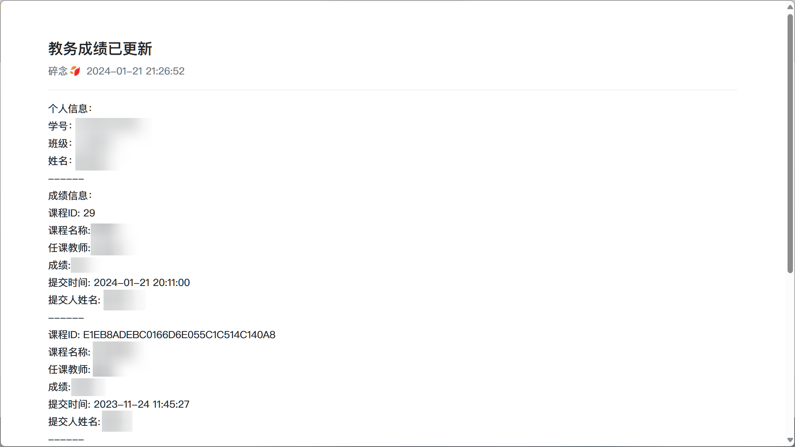
Task: Click the blurred 姓名 value
Action: coord(99,161)
